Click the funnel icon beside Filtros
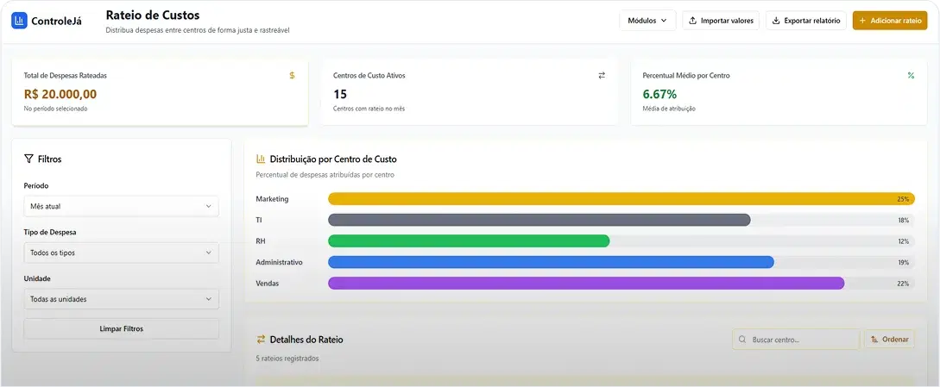 point(28,159)
